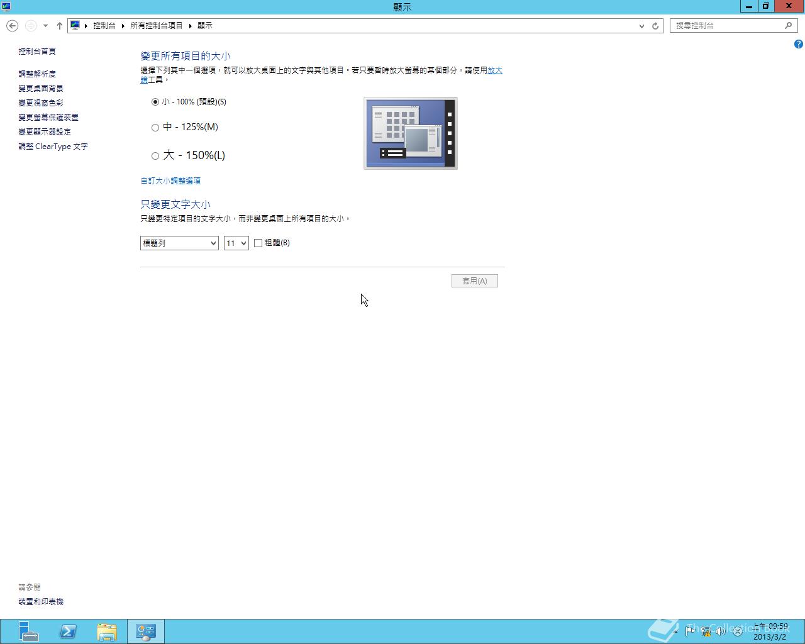Click 控制台 in the breadcrumb path
This screenshot has height=644, width=805.
(x=104, y=26)
